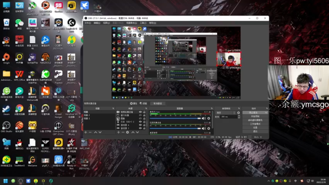Toggle lock on 窗口采集 source
This screenshot has width=329, height=185.
(144, 115)
